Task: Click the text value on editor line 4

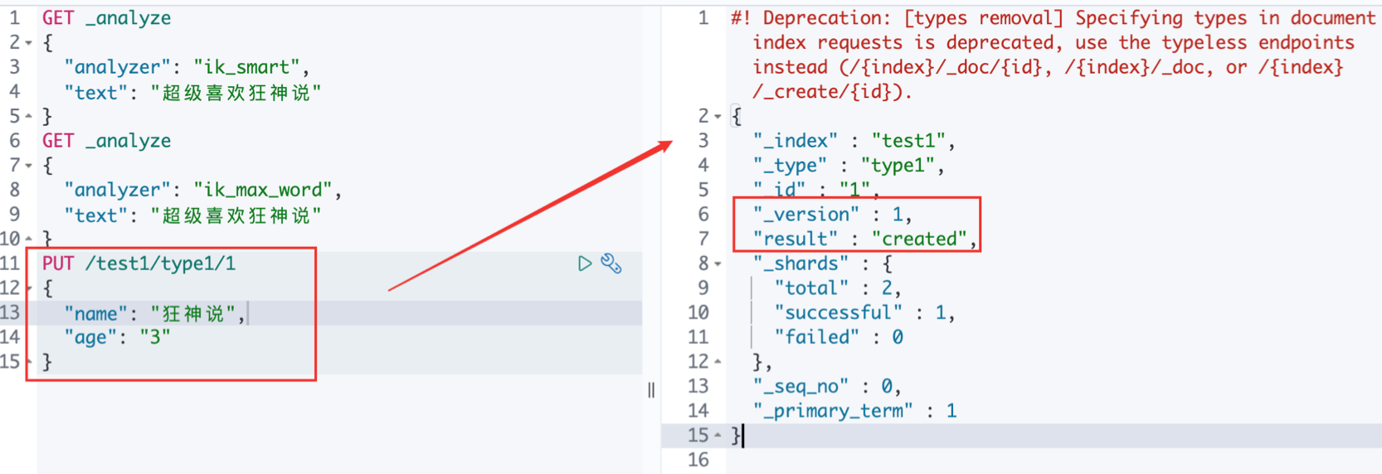Action: (x=236, y=92)
